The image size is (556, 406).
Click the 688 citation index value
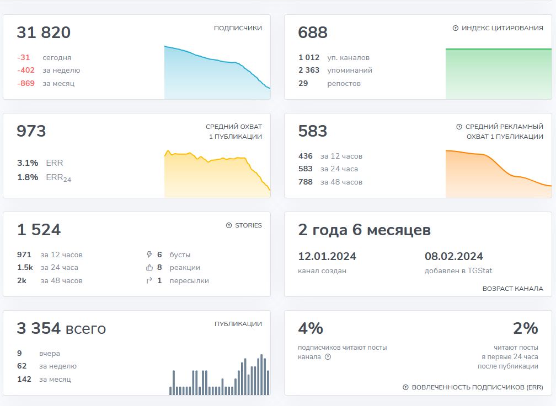313,33
